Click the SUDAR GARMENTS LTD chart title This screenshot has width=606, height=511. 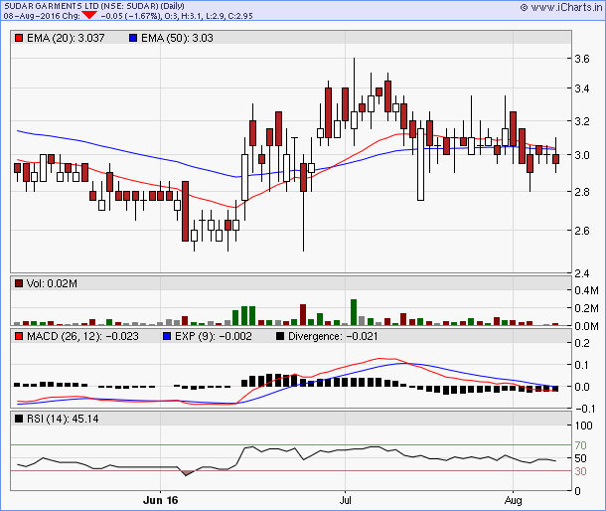(94, 6)
